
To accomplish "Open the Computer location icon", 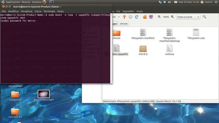I will tap(151, 17).
